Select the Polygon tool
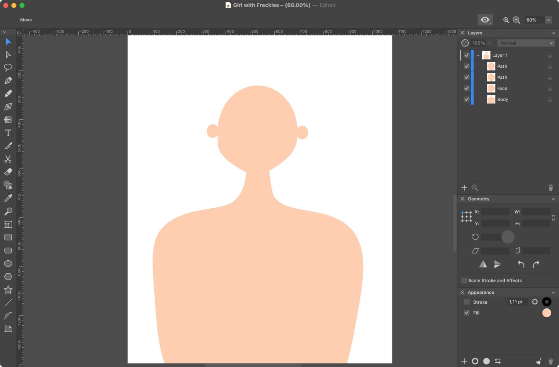This screenshot has width=559, height=367. click(8, 276)
